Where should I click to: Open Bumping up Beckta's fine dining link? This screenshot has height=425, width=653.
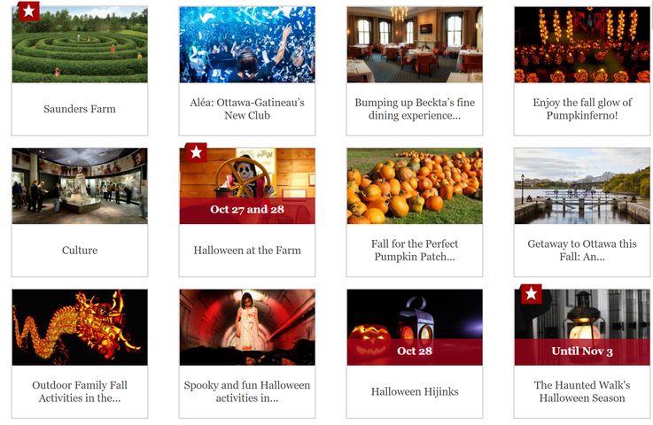point(415,109)
